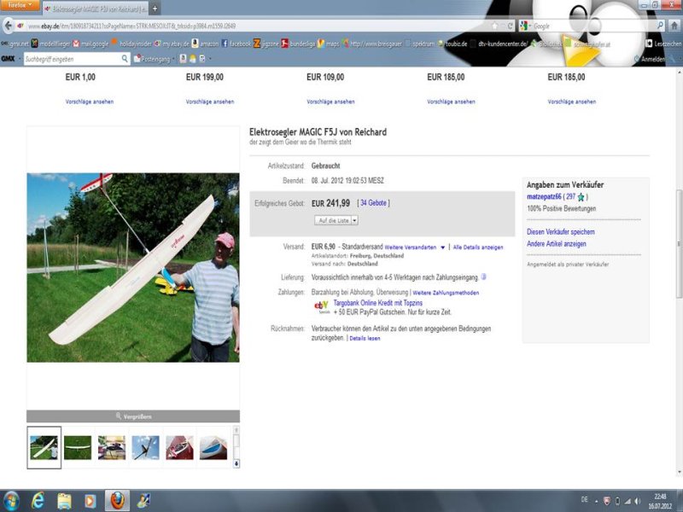Expand Weitere Versandarten shipping options
This screenshot has width=683, height=512.
point(414,247)
